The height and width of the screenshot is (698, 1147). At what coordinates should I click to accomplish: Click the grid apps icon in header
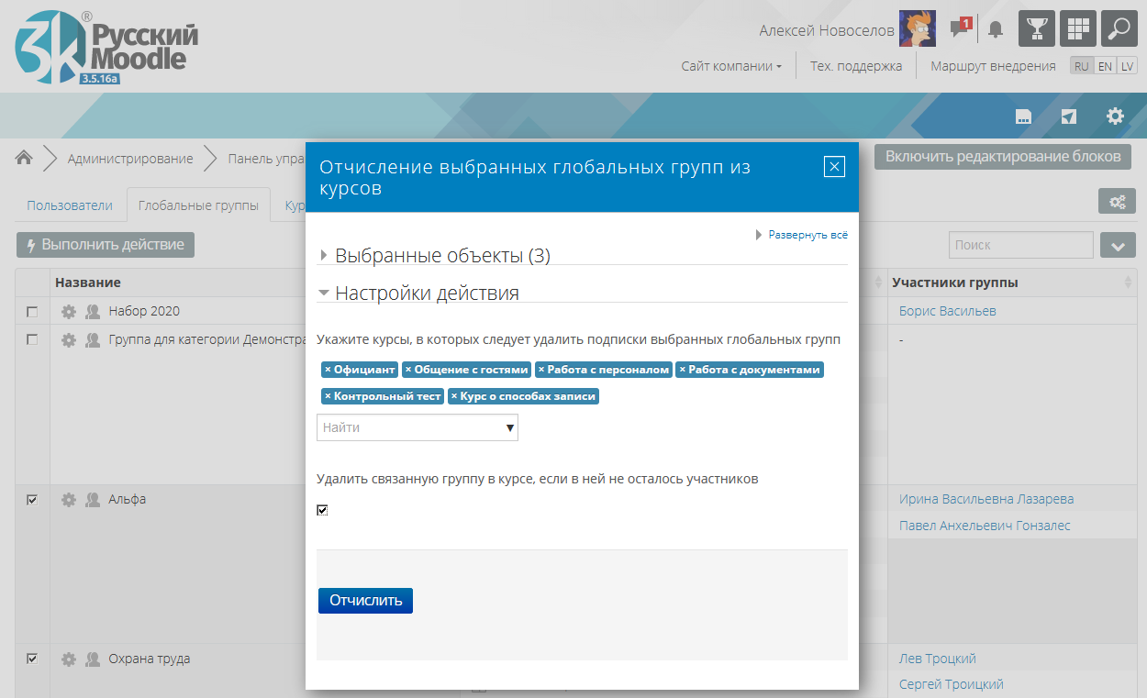(1077, 28)
